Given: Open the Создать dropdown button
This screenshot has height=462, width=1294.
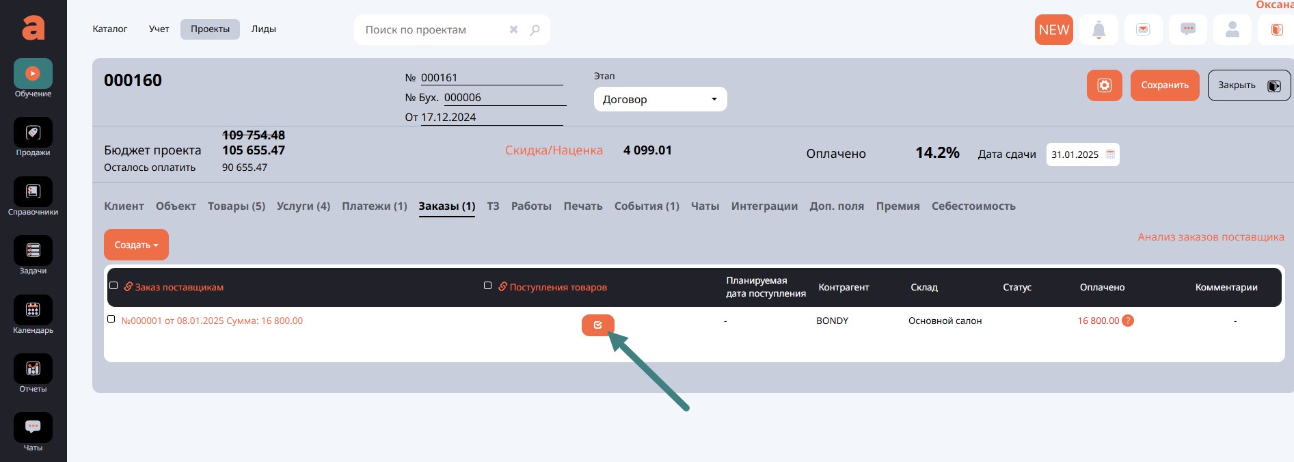Looking at the screenshot, I should [136, 245].
